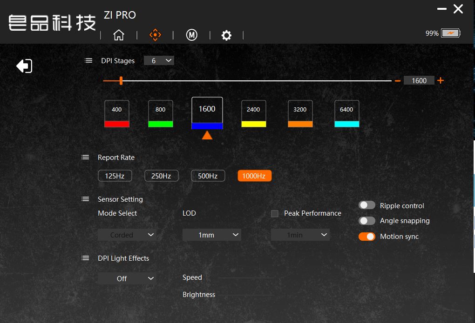Select the orange DPI sensor settings icon
This screenshot has height=323, width=475.
point(155,35)
